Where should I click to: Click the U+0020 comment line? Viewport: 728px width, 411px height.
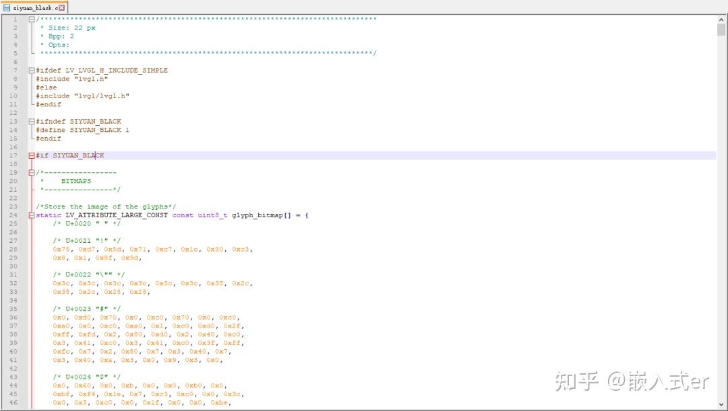coord(87,224)
